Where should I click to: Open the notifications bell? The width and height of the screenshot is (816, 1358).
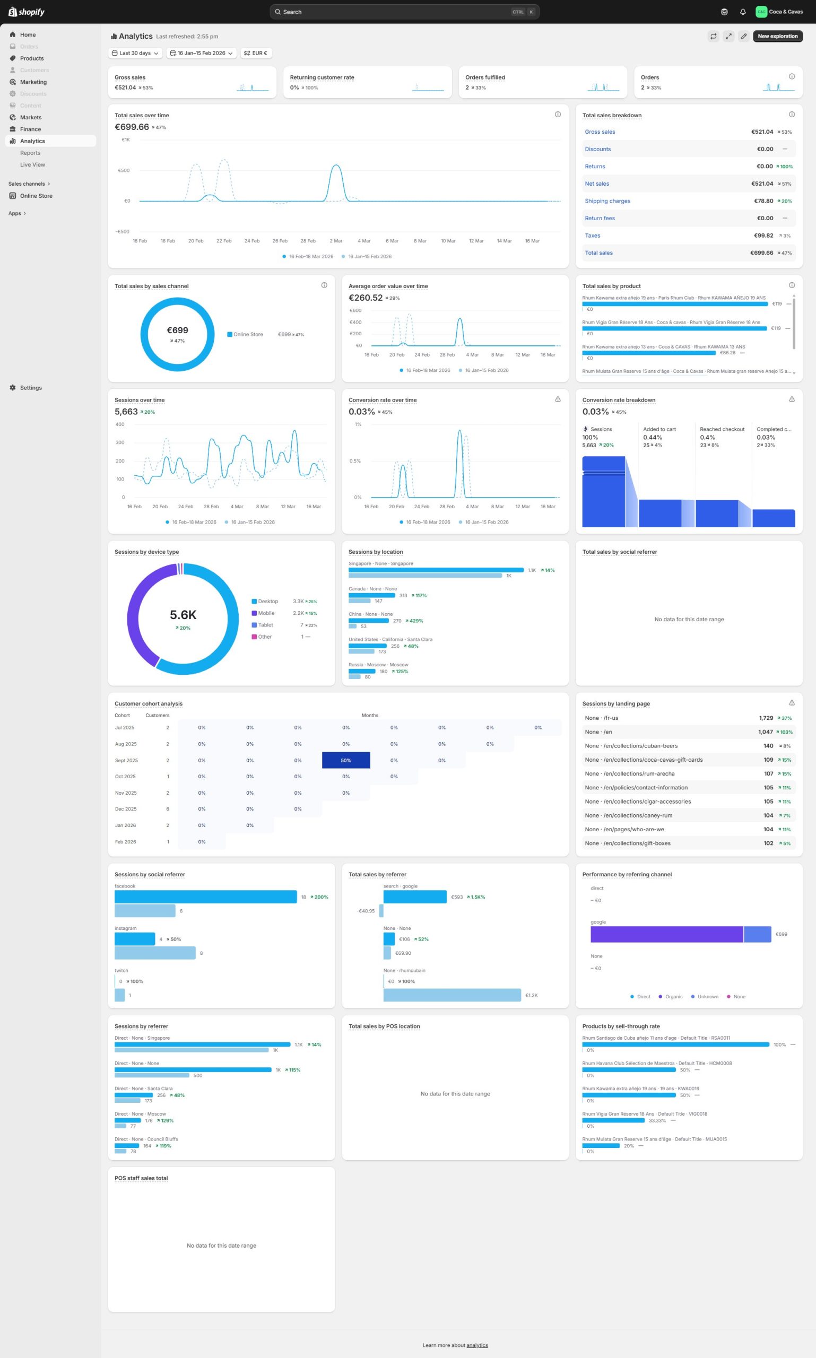point(742,12)
